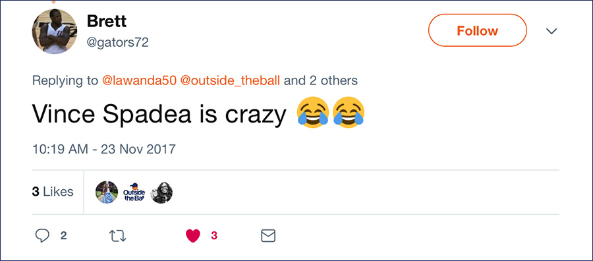Send tweet via envelope message icon
The height and width of the screenshot is (261, 593).
pos(269,236)
